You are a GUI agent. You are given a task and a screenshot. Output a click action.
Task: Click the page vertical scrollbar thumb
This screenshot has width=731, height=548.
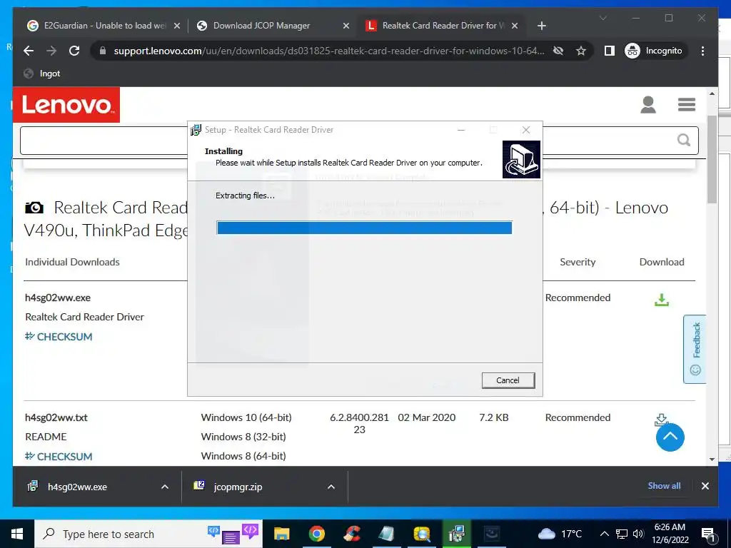[x=712, y=158]
